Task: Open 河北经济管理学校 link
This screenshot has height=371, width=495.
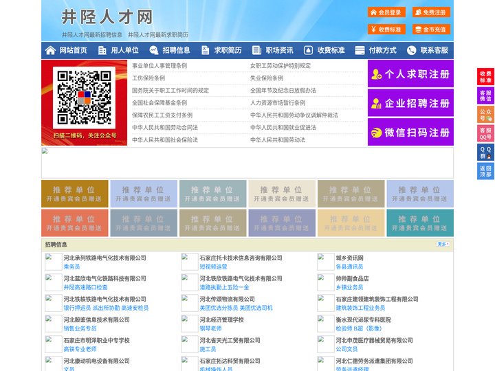Action: [221, 319]
